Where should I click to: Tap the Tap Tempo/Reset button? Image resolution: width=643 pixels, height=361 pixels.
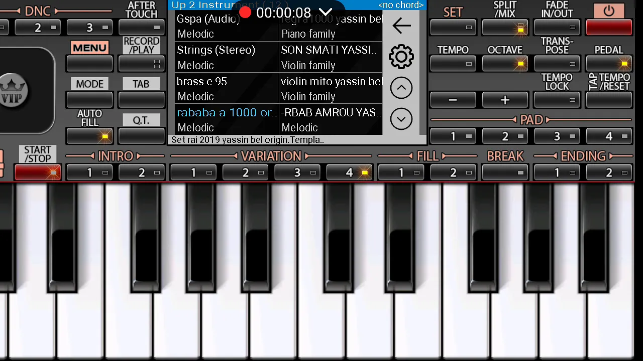pyautogui.click(x=609, y=100)
